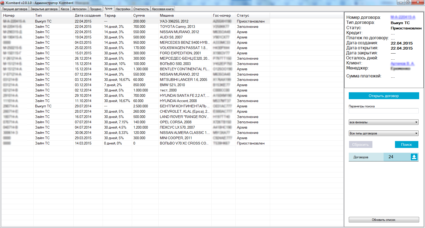Click the XLombard app icon in title bar
The width and height of the screenshot is (425, 228).
(x=2, y=3)
